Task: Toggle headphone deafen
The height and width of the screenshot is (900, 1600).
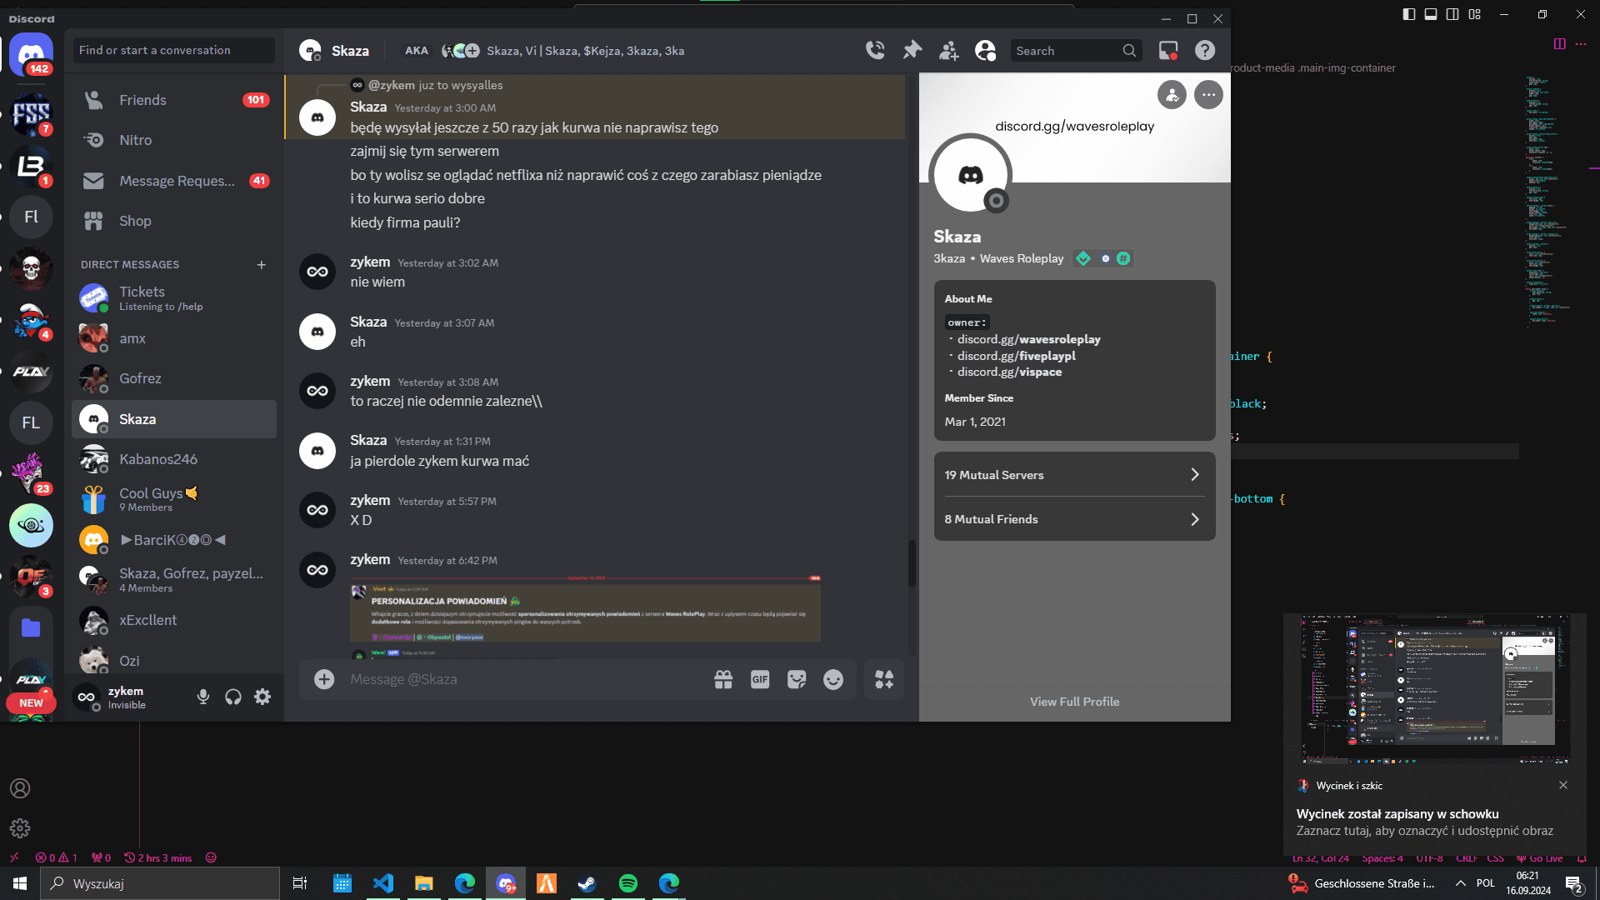Action: tap(233, 697)
